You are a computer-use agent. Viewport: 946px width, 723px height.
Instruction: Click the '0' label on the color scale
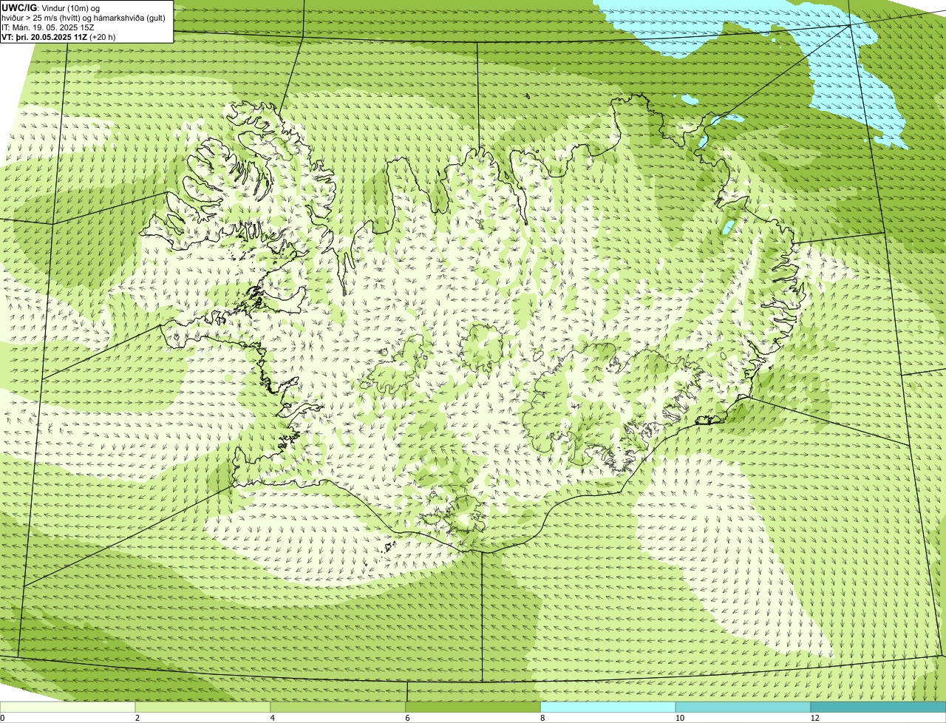tap(2, 718)
